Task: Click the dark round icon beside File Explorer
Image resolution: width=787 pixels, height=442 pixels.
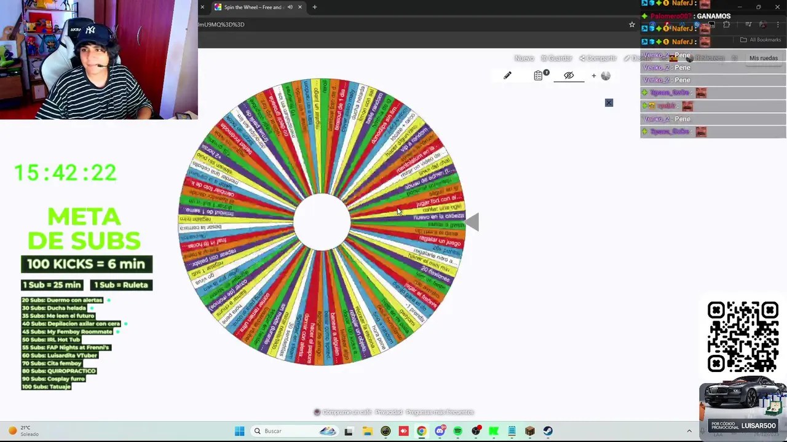Action: pos(386,431)
